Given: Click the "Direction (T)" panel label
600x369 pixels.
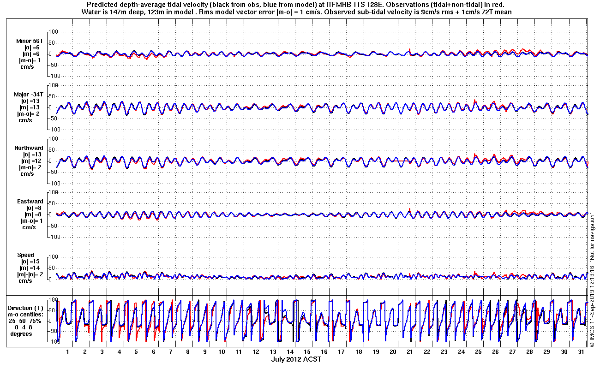Looking at the screenshot, I should 26,308.
